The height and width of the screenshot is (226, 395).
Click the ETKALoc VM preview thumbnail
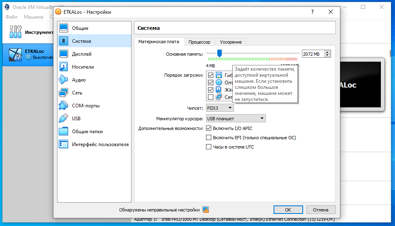(361, 85)
